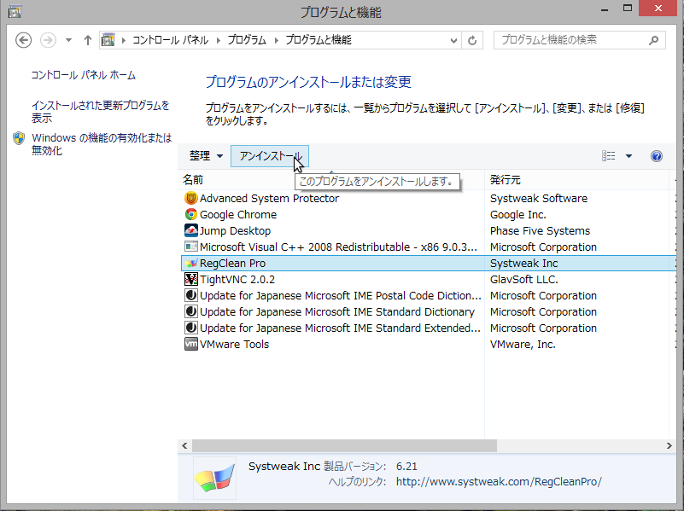Sort by the 名前 column header

pyautogui.click(x=193, y=180)
